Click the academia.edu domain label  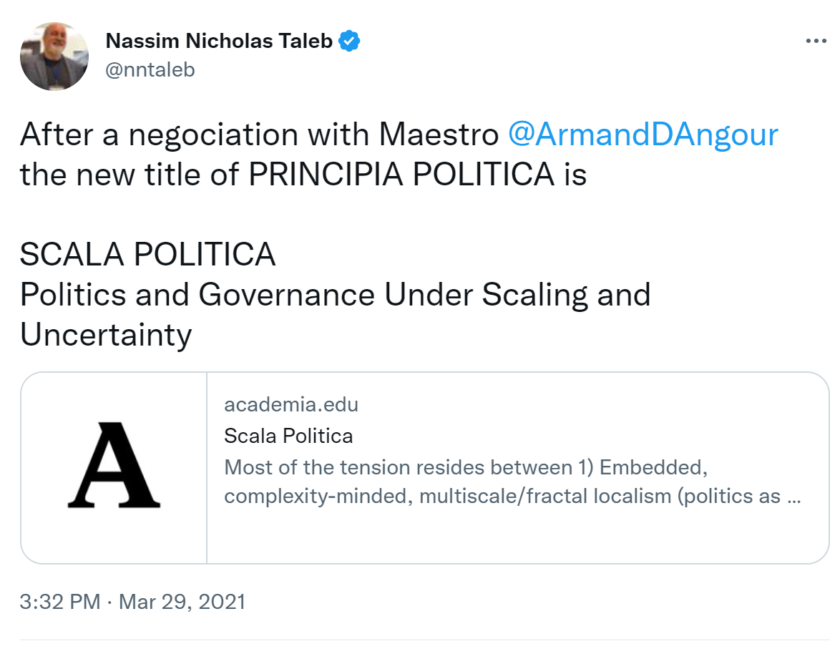291,404
